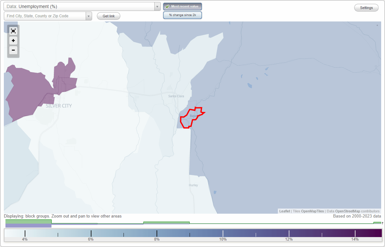The image size is (385, 247).
Task: Click the search field dropdown arrow icon
Action: pos(89,16)
